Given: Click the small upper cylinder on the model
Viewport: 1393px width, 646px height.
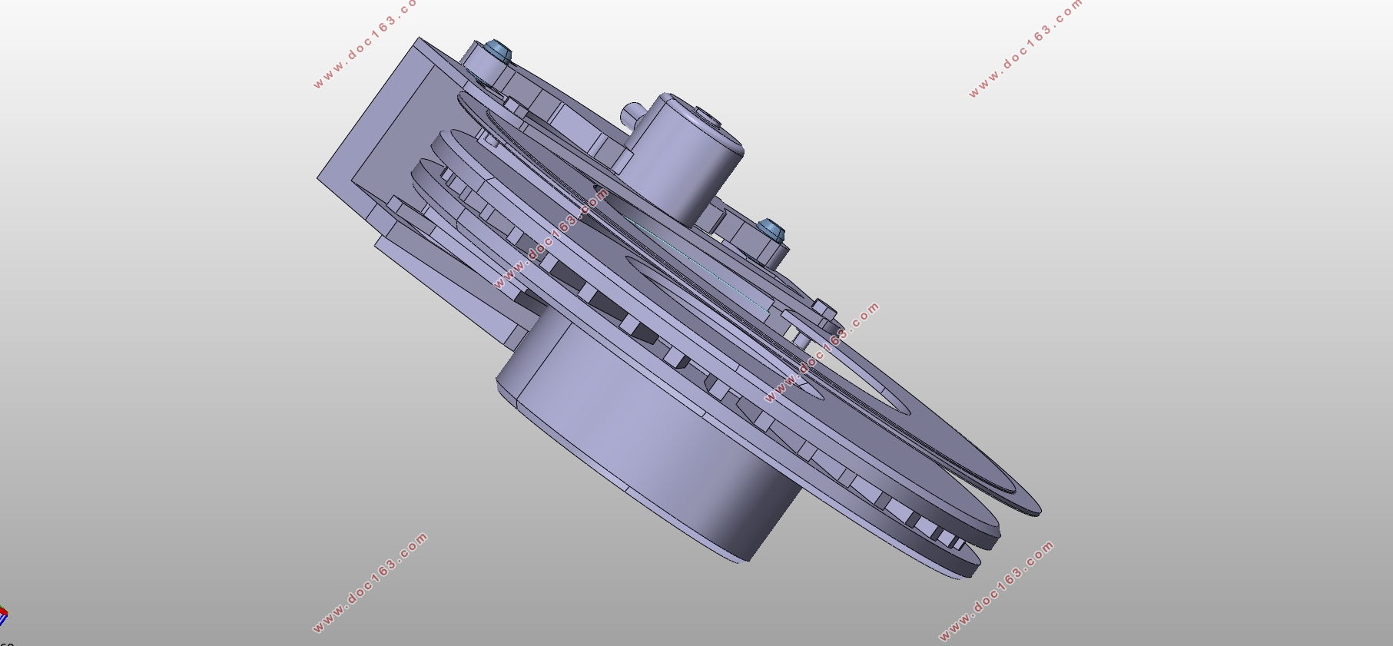Looking at the screenshot, I should [685, 157].
